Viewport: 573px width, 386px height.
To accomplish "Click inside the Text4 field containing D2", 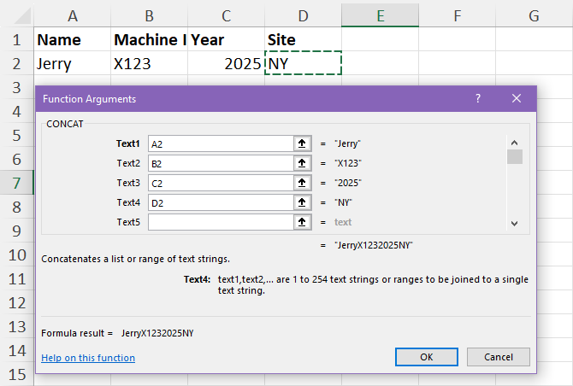I will (x=221, y=202).
